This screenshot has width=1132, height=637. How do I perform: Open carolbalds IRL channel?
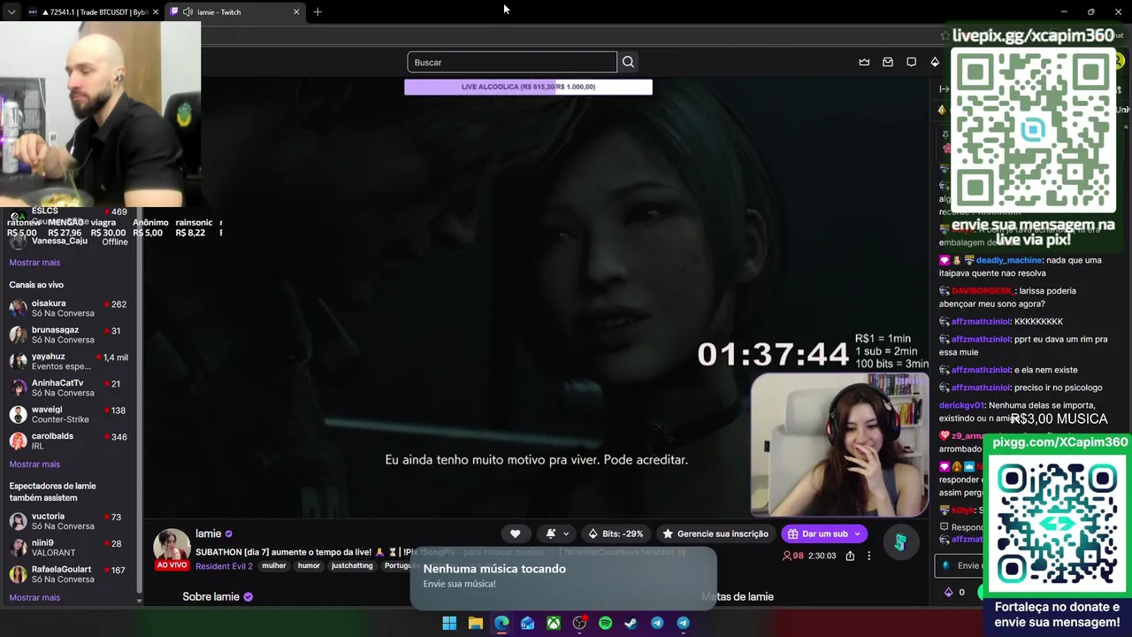(x=69, y=441)
